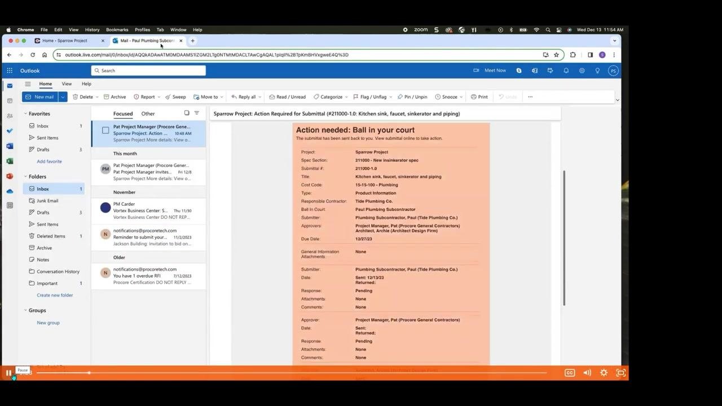Screen dimensions: 722x406
Task: Collapse the Favorites section
Action: pos(25,114)
